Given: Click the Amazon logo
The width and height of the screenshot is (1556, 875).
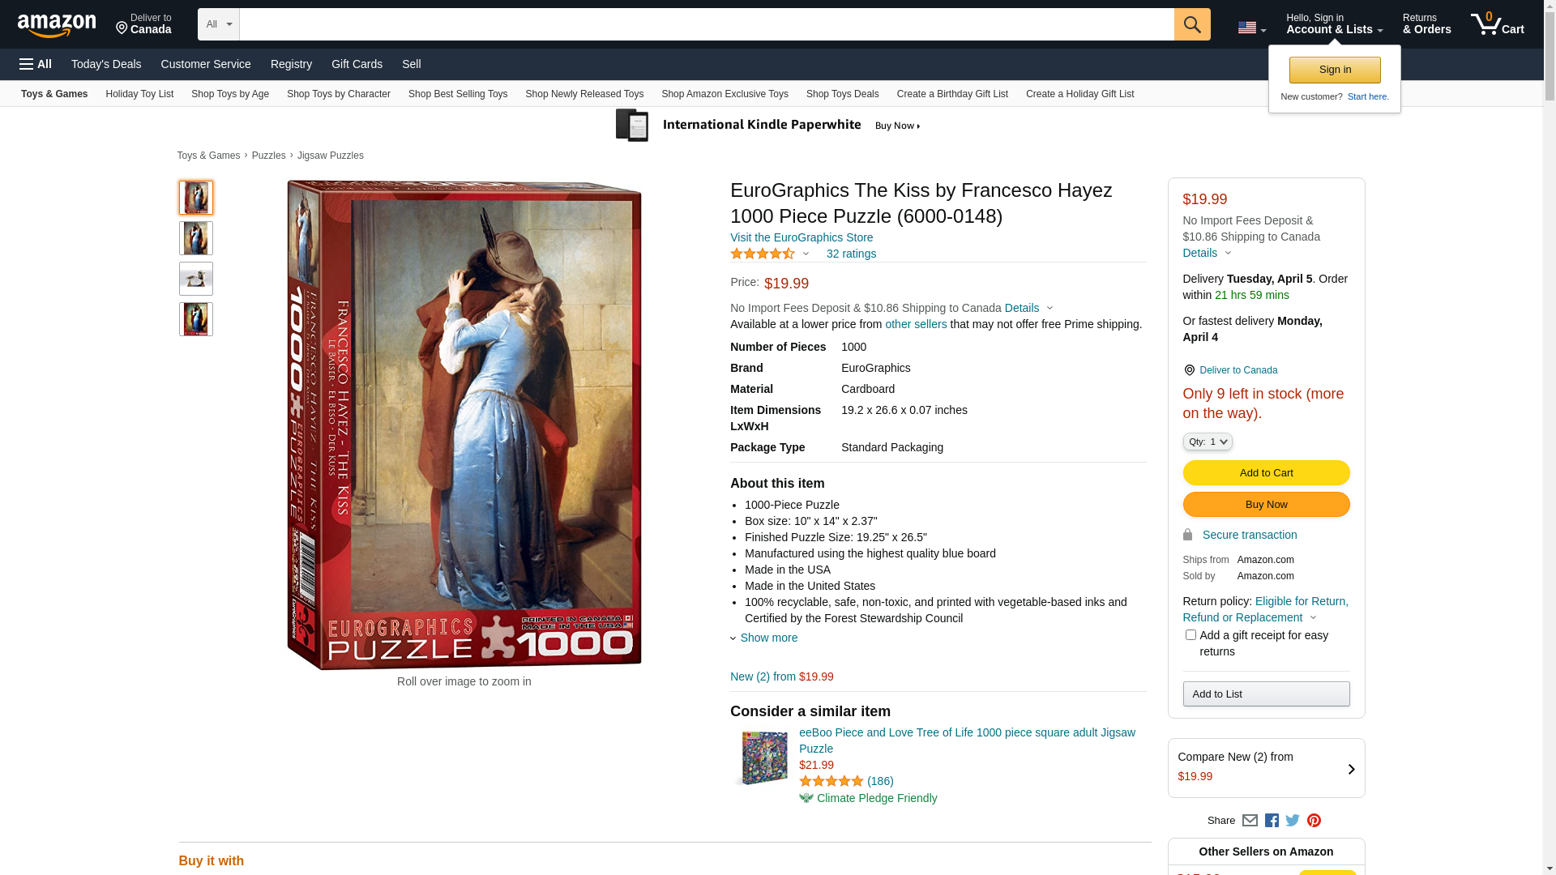Looking at the screenshot, I should pos(57,26).
